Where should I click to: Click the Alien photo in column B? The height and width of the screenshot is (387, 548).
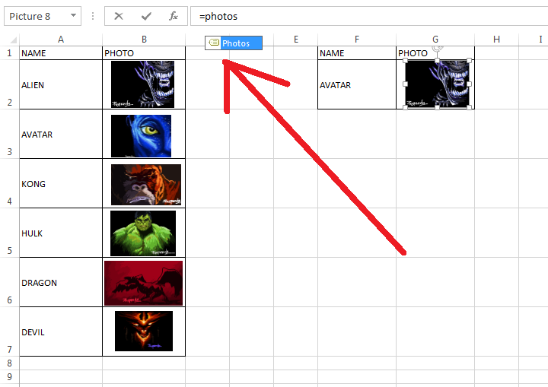point(142,84)
